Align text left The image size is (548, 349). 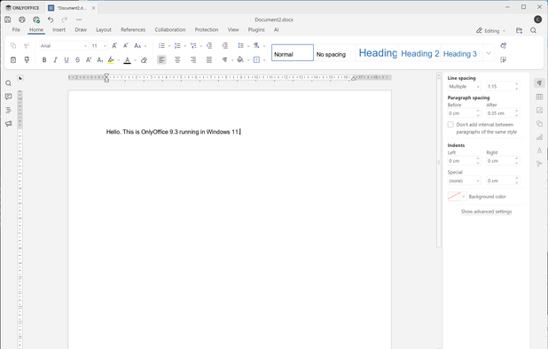click(161, 60)
